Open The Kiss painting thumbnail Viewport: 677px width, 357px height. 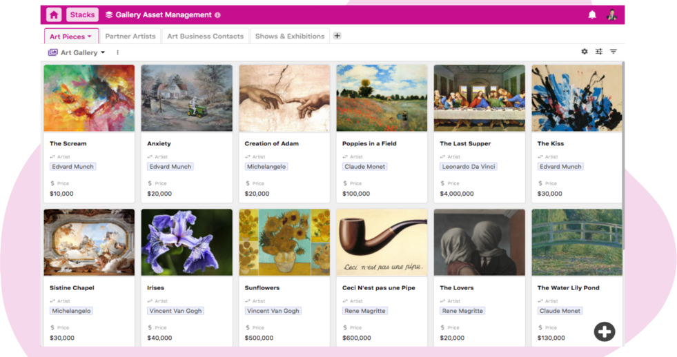(577, 98)
